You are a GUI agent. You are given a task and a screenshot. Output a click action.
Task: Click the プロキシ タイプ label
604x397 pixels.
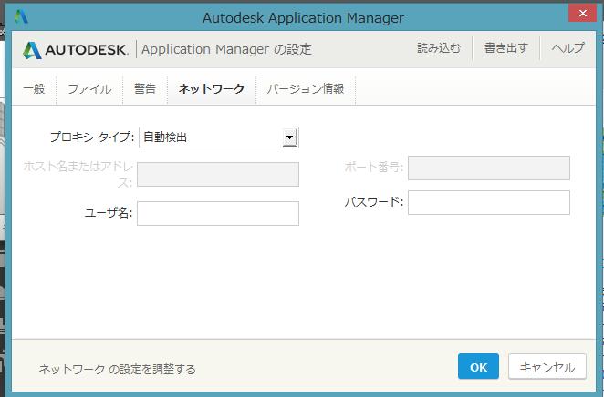pos(92,137)
